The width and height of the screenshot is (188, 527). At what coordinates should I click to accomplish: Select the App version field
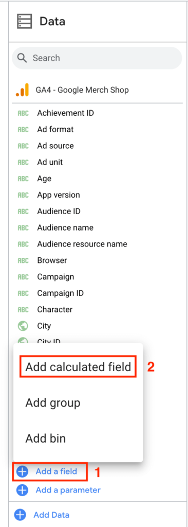(59, 195)
